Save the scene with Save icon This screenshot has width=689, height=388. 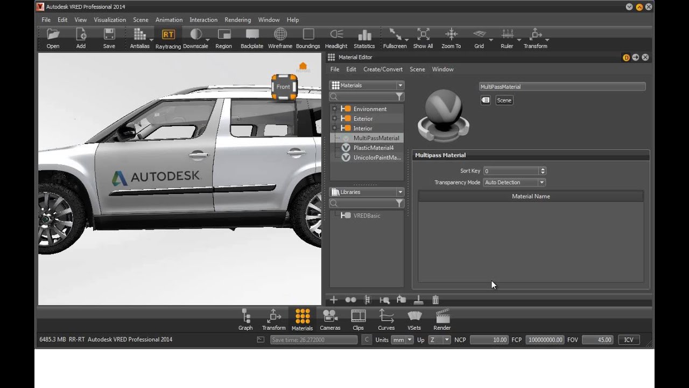[x=109, y=38]
